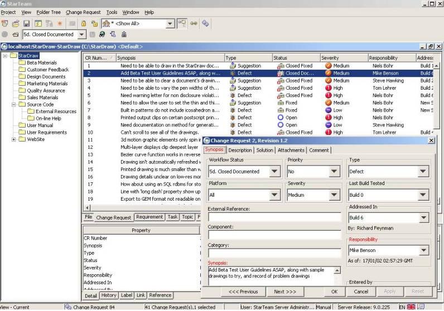Image resolution: width=444 pixels, height=311 pixels.
Task: Open the Priority dropdown showing No
Action: coord(334,171)
